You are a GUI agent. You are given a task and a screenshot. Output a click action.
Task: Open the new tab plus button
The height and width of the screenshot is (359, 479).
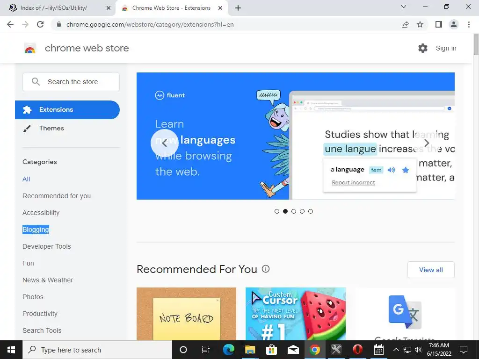tap(238, 8)
